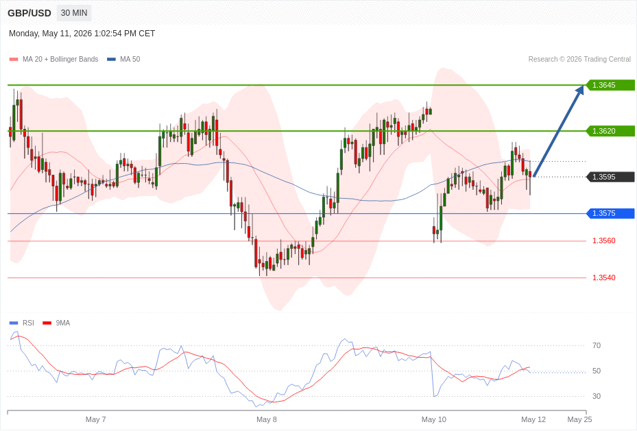Click the blue MA 50 color swatch
The height and width of the screenshot is (431, 637).
(111, 59)
